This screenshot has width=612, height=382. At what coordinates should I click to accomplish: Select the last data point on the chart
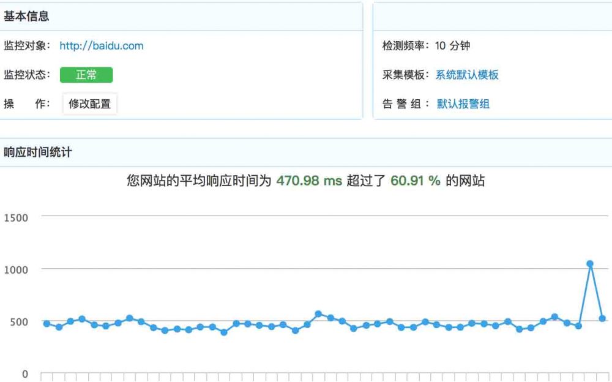click(x=602, y=318)
